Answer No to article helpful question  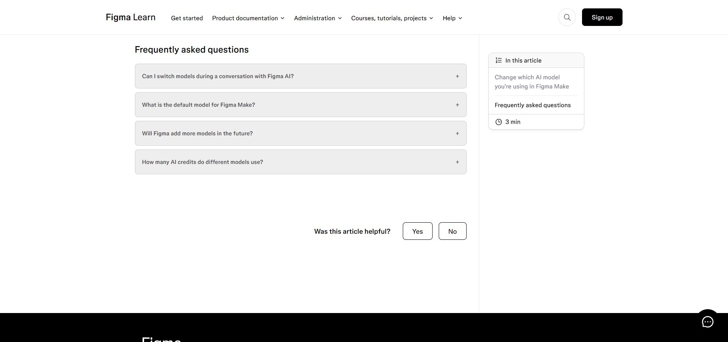(x=452, y=231)
